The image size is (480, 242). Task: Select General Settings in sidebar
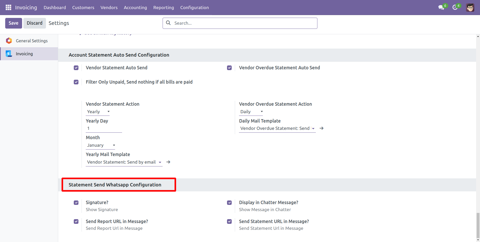pyautogui.click(x=29, y=41)
